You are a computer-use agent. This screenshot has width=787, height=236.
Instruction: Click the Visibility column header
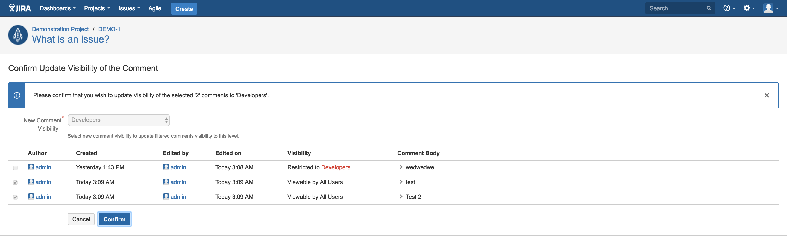299,153
